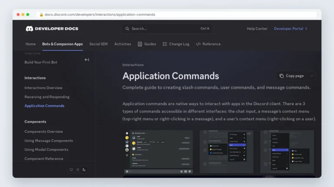Switch to dark theme moon icon
334x187 pixels.
(x=84, y=170)
